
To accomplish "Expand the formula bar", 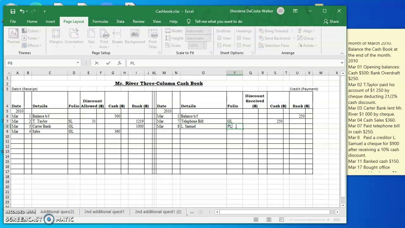I will (x=342, y=63).
